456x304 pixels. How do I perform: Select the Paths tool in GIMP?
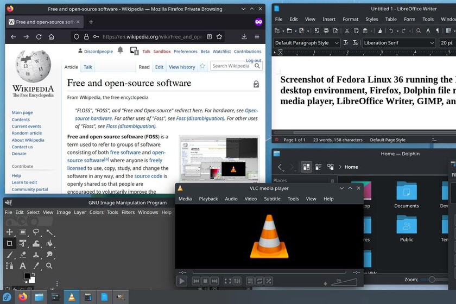(9, 265)
